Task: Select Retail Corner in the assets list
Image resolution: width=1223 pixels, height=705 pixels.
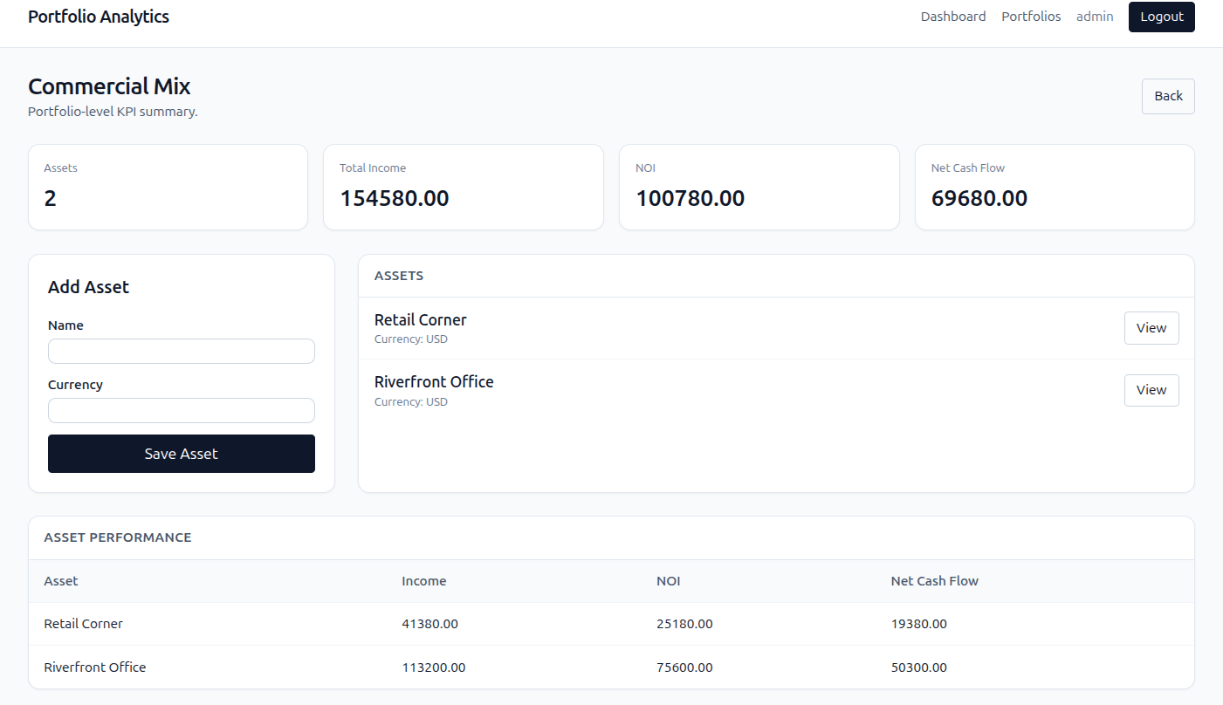Action: click(x=421, y=319)
